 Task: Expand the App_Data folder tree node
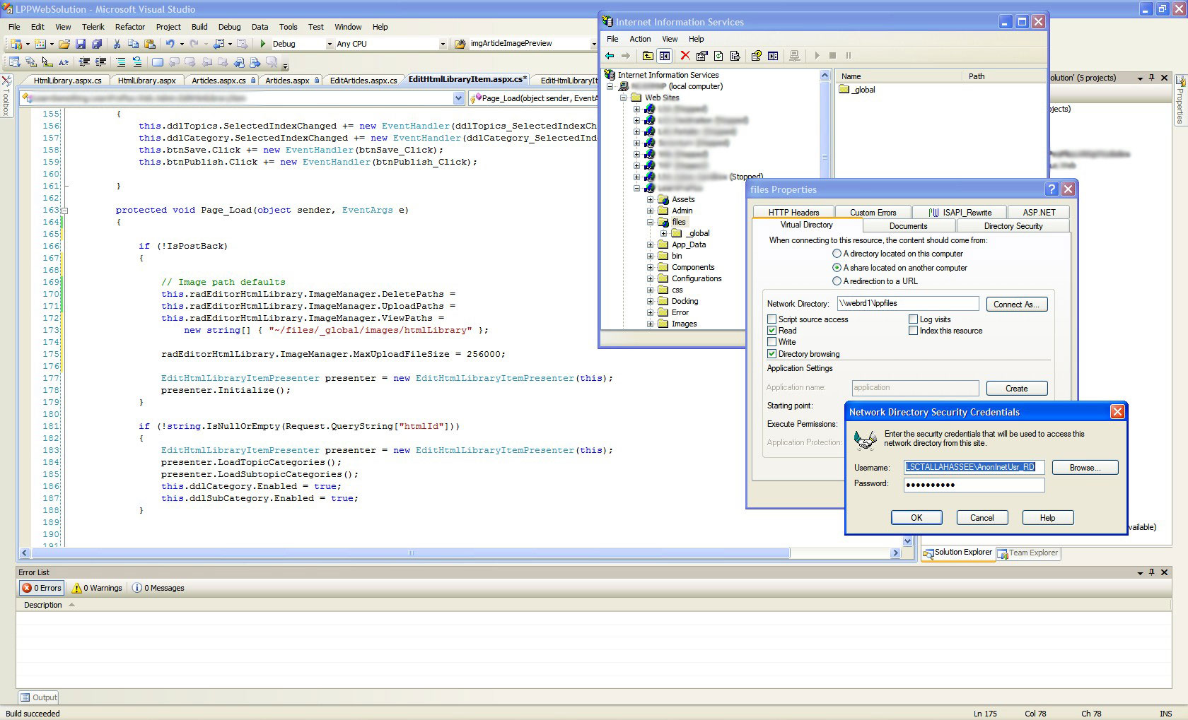point(650,245)
